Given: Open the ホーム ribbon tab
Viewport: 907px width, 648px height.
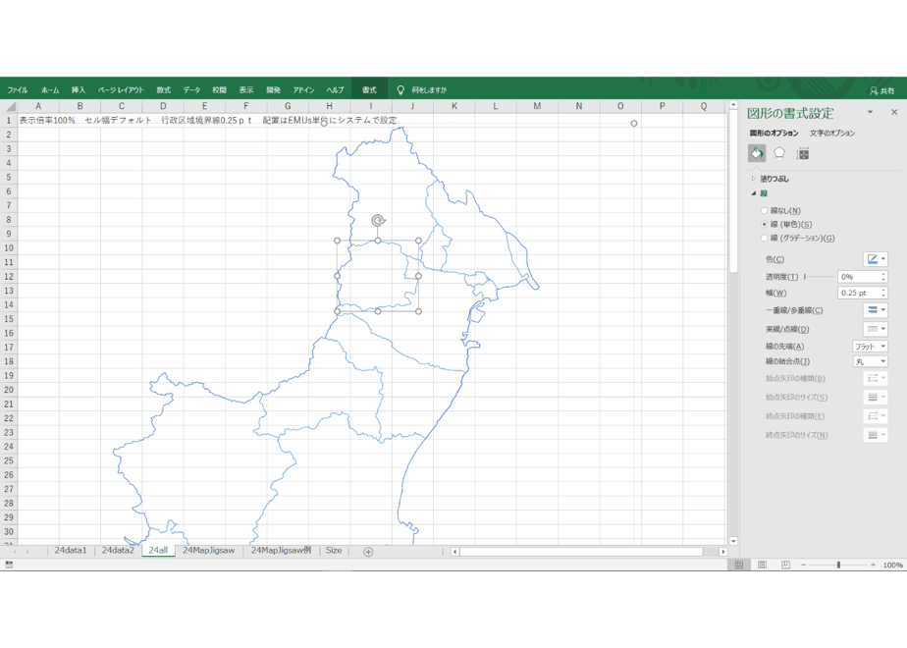Looking at the screenshot, I should (50, 90).
